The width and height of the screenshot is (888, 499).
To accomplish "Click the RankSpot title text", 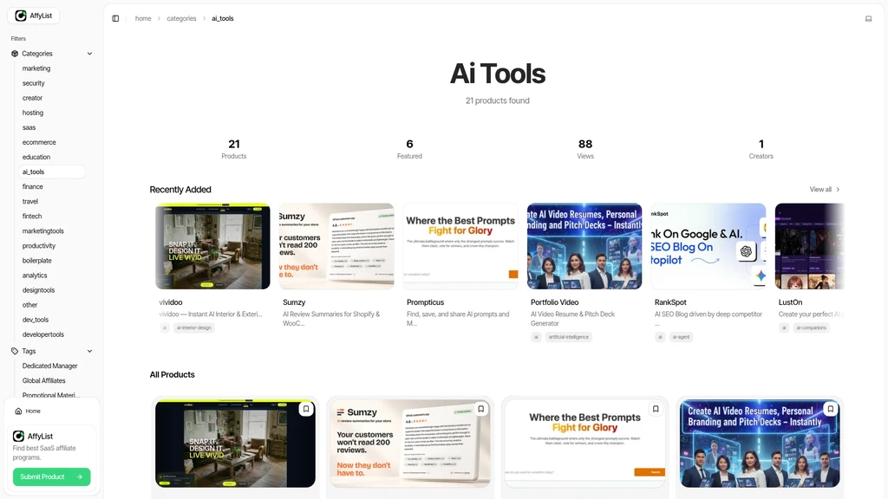I will click(x=670, y=302).
